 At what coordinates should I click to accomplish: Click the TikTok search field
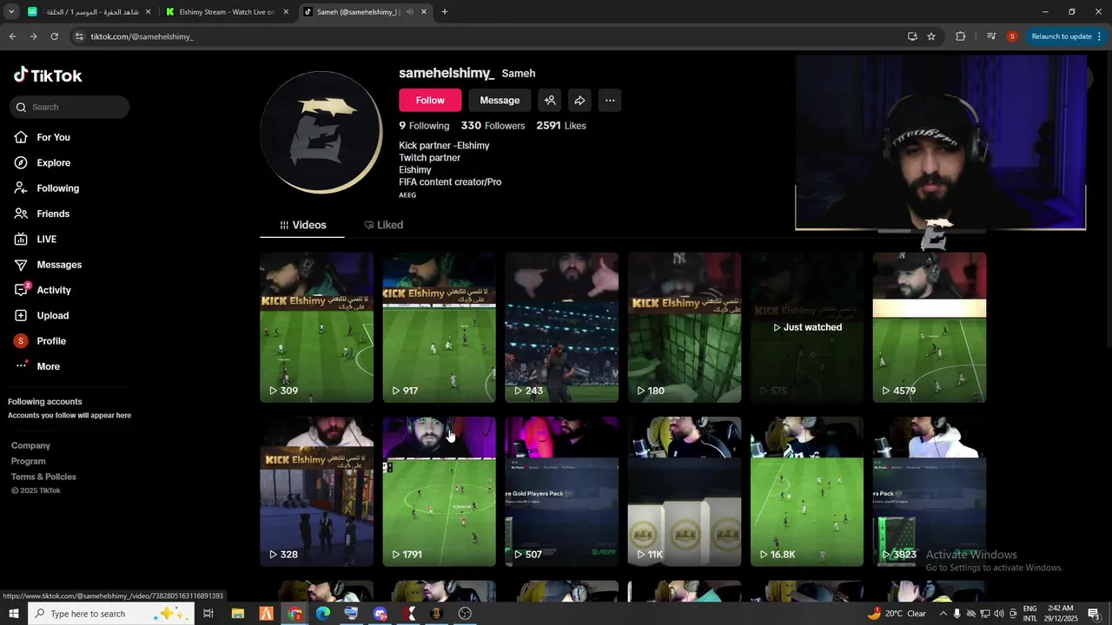[69, 107]
